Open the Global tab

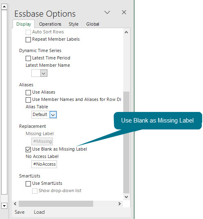click(x=93, y=24)
